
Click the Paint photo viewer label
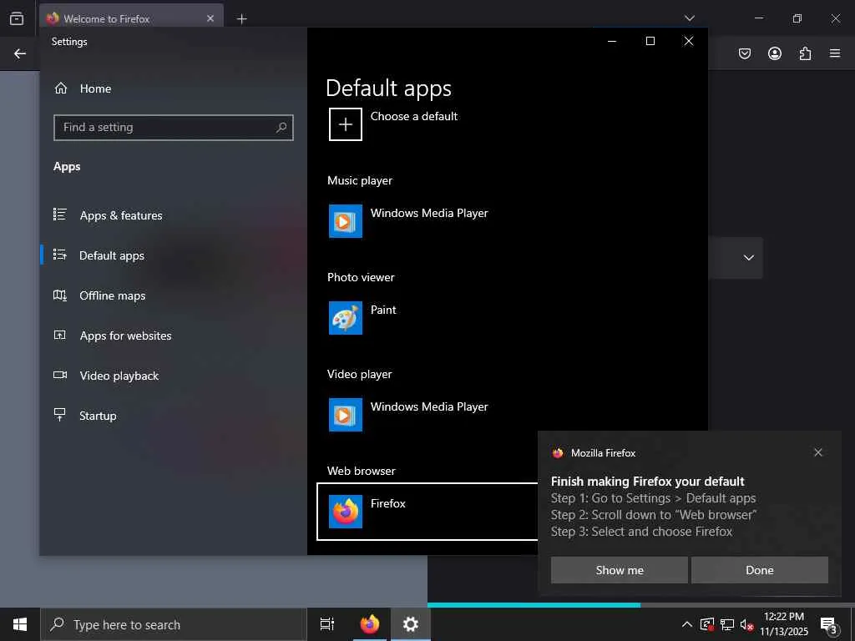383,310
